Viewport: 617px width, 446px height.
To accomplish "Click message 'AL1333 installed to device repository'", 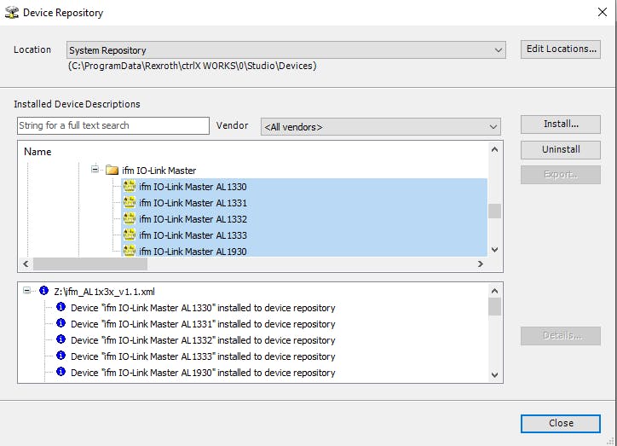I will click(203, 356).
